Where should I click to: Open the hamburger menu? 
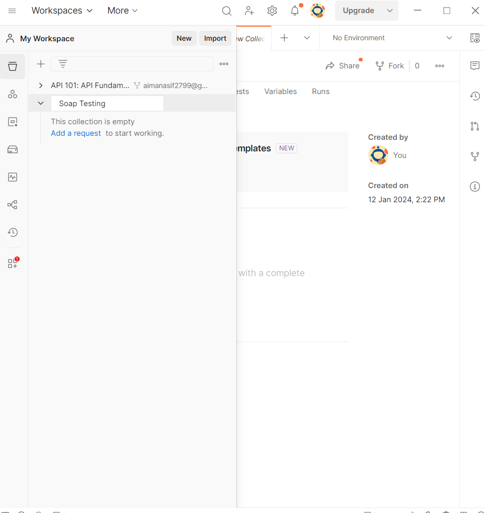(12, 11)
